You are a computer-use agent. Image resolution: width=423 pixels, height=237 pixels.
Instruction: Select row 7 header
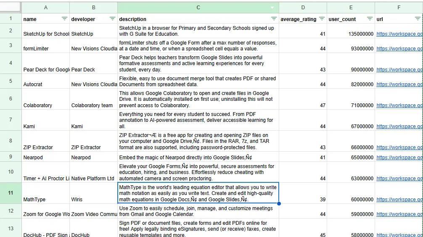[x=11, y=120]
